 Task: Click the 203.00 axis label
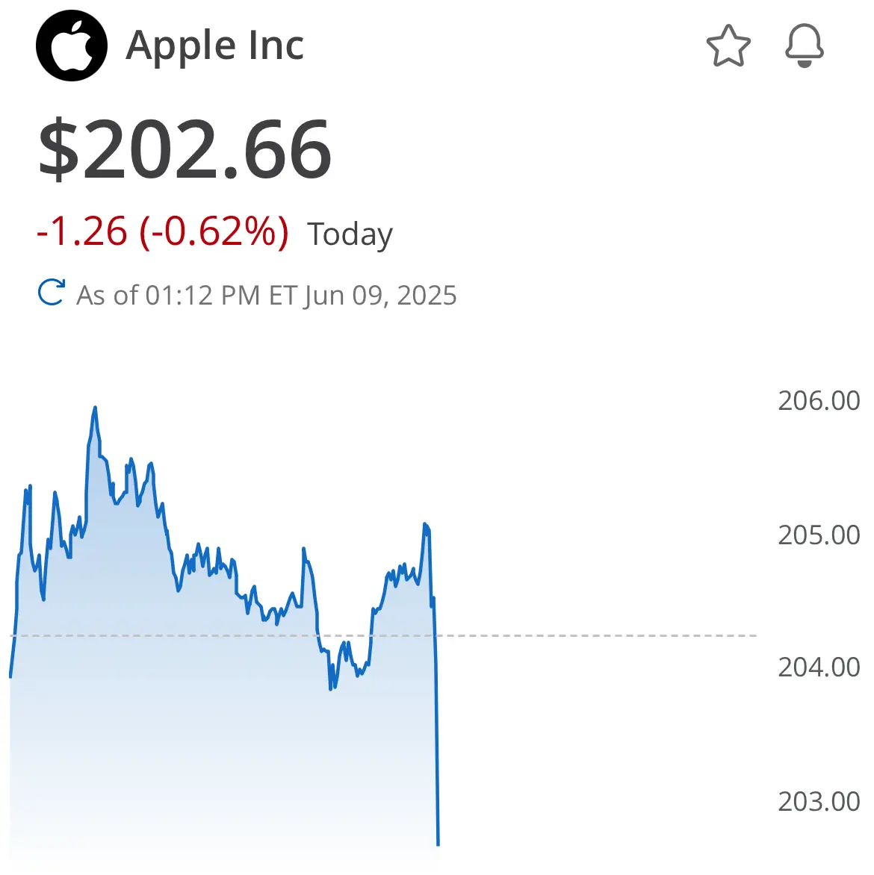pyautogui.click(x=819, y=801)
